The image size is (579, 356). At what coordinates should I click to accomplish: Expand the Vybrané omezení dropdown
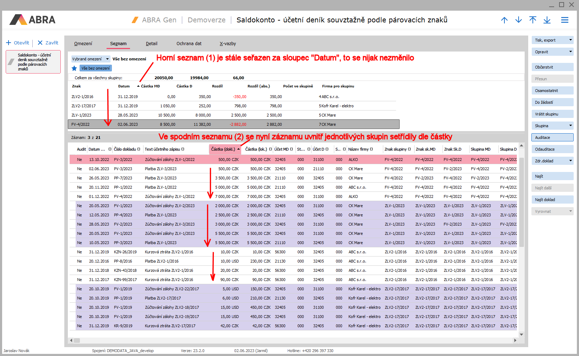click(x=107, y=59)
